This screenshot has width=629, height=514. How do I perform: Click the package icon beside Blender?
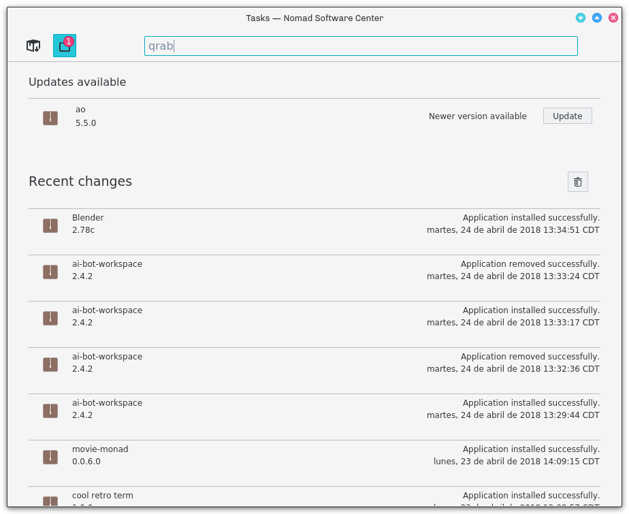click(50, 225)
